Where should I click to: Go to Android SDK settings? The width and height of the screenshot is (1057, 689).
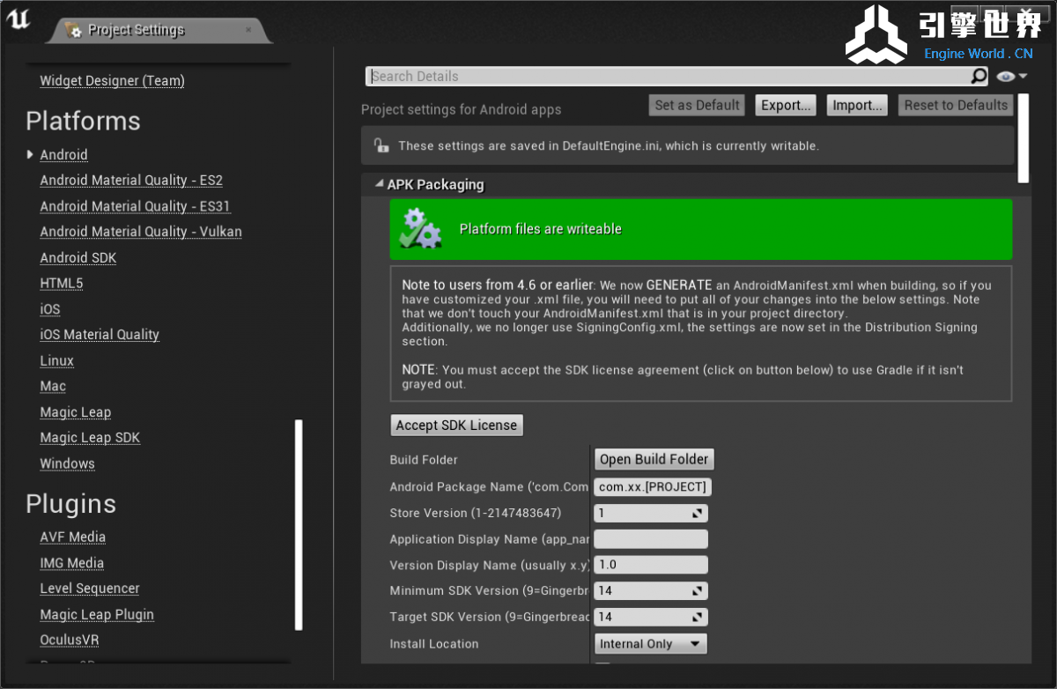point(78,258)
